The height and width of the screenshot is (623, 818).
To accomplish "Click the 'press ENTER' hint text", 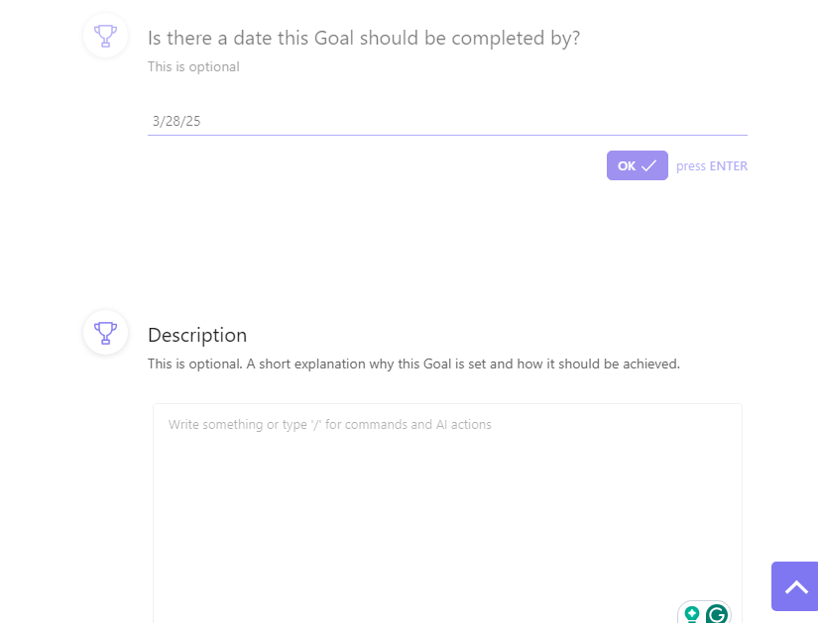I will coord(712,166).
